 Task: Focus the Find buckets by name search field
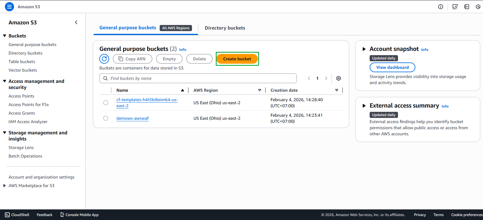198,78
